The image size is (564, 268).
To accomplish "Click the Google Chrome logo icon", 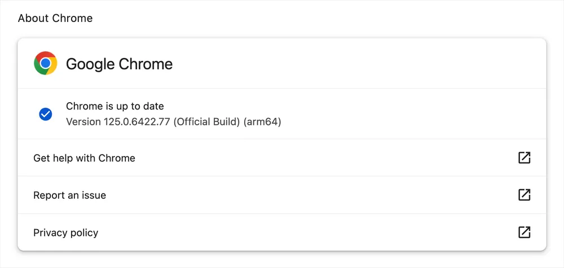I will click(x=45, y=63).
